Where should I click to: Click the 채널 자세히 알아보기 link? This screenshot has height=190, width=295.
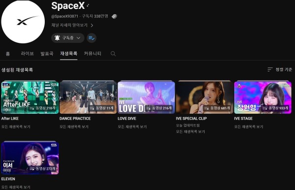point(69,25)
